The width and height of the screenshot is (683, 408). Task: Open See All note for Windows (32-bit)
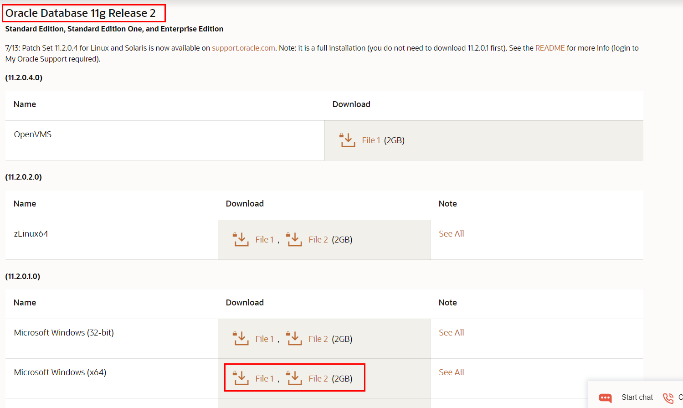[x=451, y=332]
